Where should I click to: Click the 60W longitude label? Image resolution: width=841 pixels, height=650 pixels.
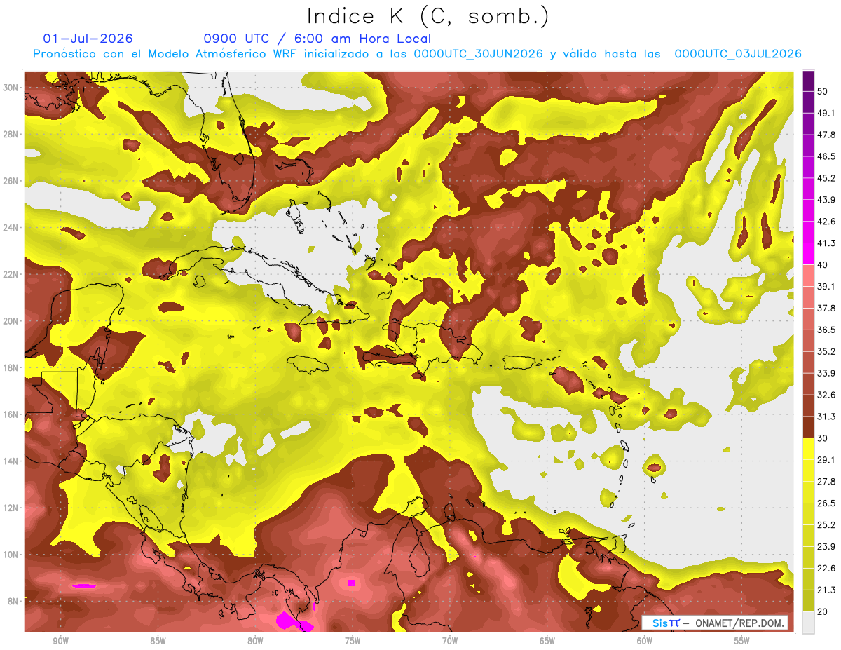point(645,641)
